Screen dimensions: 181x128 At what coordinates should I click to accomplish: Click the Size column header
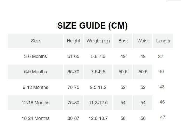(36, 41)
